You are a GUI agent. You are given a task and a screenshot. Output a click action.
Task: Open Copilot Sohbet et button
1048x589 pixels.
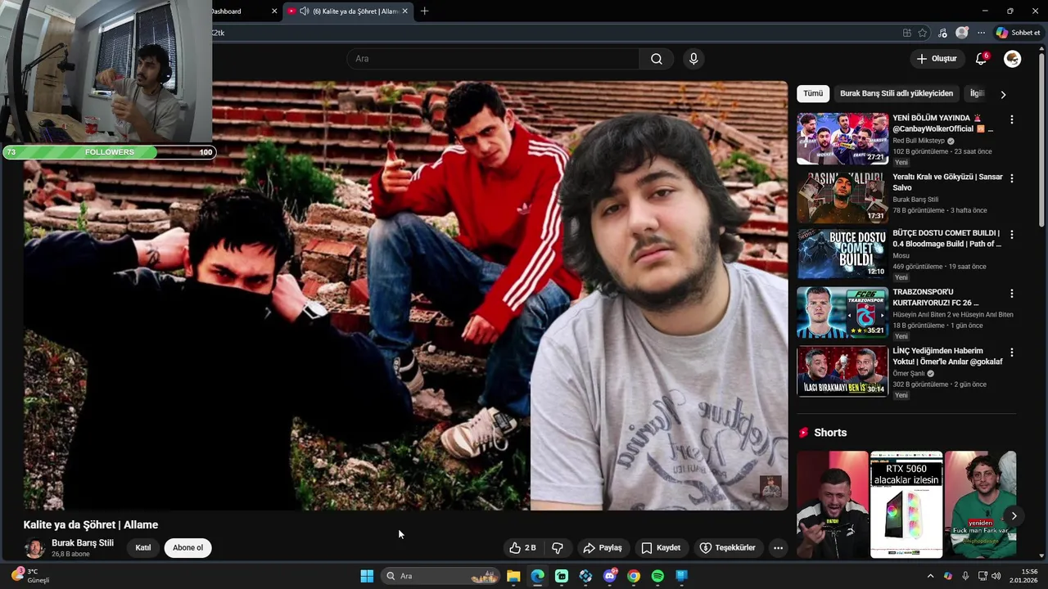coord(1018,33)
